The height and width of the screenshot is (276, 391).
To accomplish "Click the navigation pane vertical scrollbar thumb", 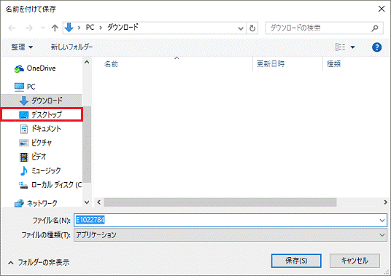I will [x=87, y=145].
